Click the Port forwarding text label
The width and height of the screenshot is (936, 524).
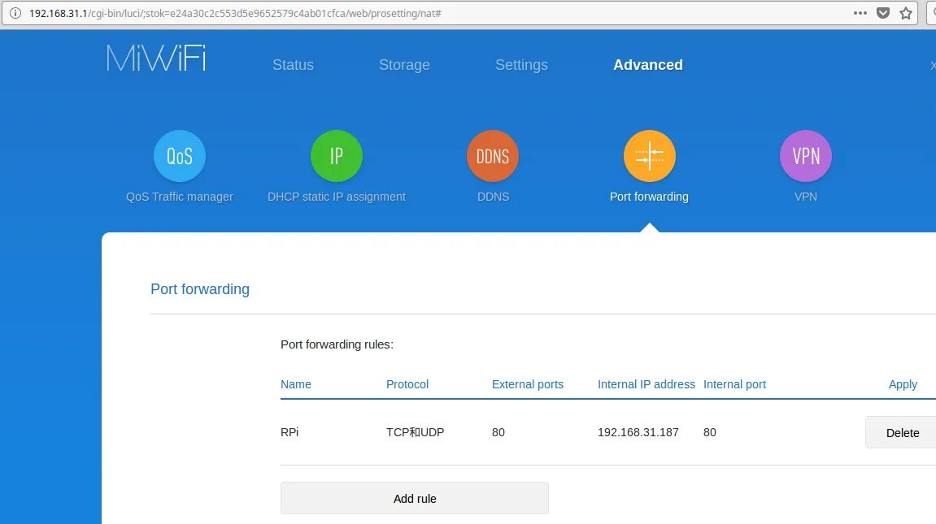pyautogui.click(x=650, y=197)
